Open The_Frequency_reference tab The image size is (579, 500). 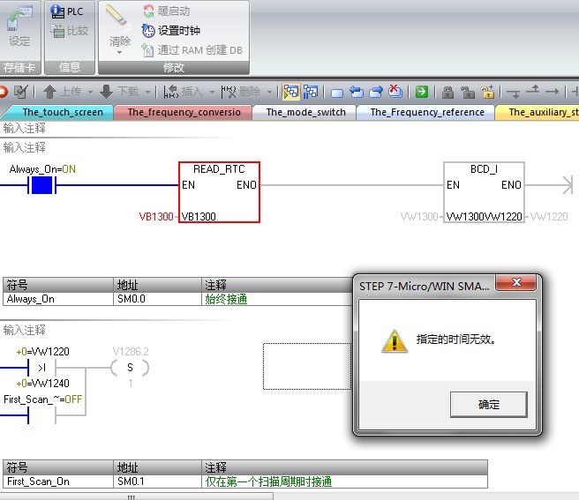(427, 112)
